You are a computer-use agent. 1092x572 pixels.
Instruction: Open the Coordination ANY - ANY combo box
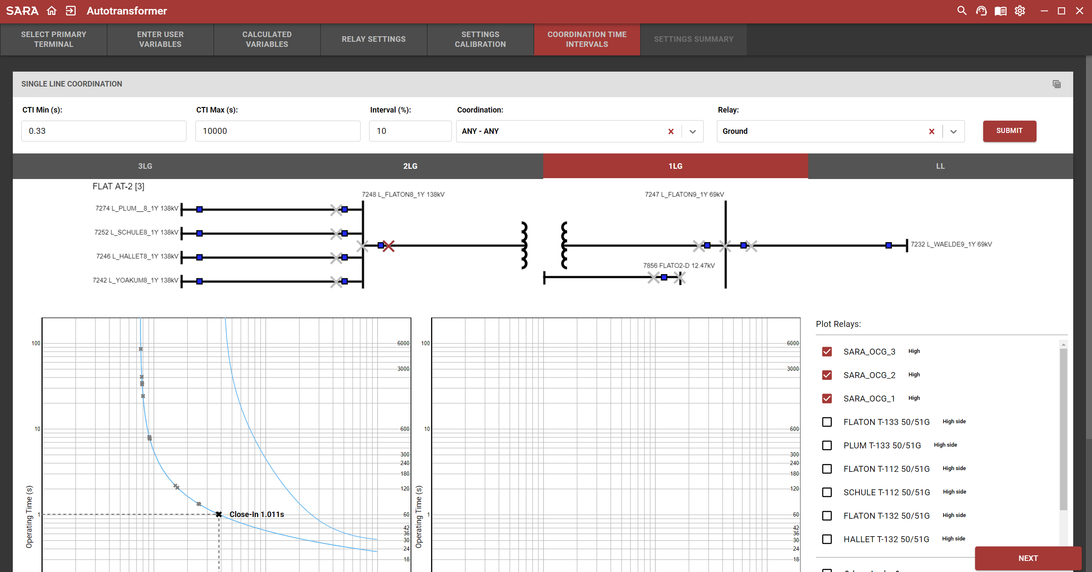pos(579,131)
